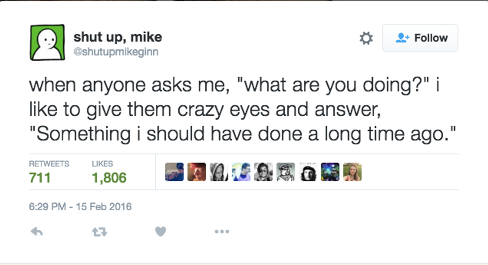The height and width of the screenshot is (265, 488).
Task: Visit the @shutupmikeginn handle link
Action: point(116,52)
